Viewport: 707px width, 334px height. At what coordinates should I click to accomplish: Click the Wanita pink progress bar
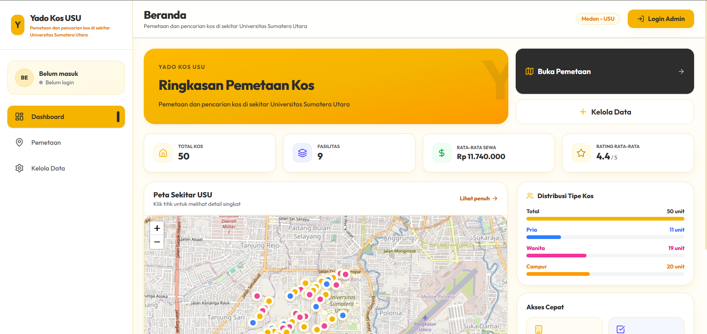pos(556,256)
